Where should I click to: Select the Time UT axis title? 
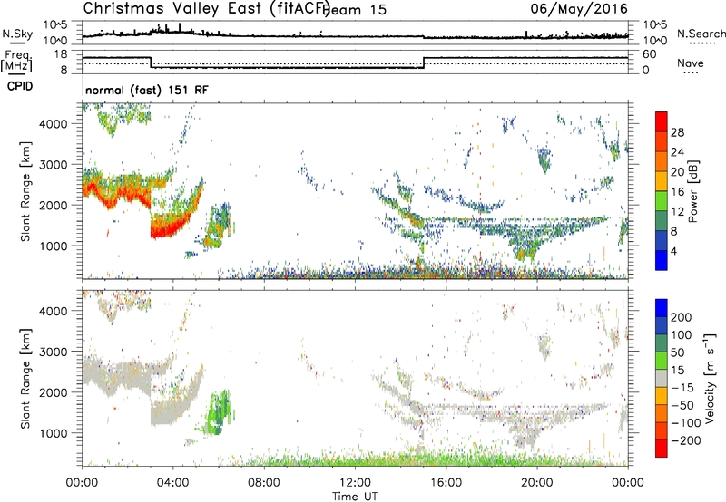[x=355, y=497]
